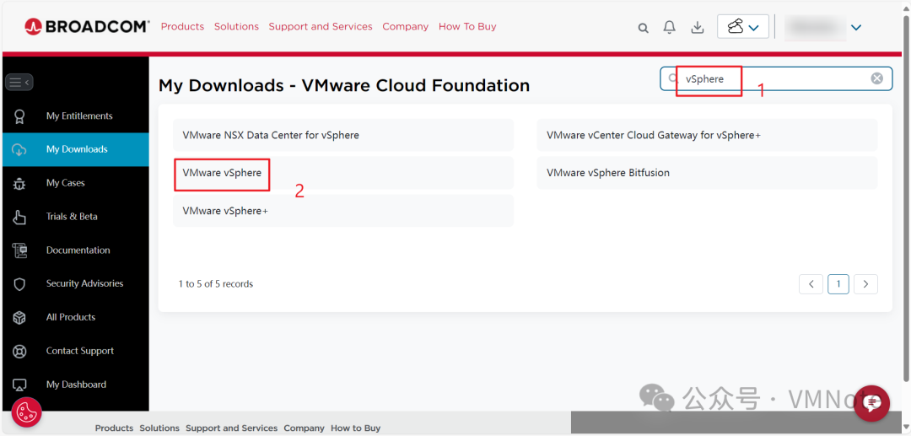
Task: Click the search magnifier icon in header
Action: tap(643, 27)
